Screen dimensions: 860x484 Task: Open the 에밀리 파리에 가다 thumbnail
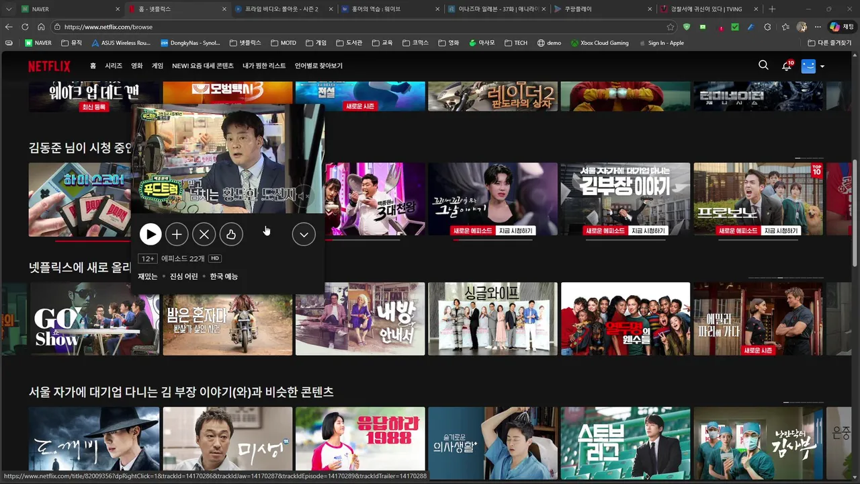[758, 319]
